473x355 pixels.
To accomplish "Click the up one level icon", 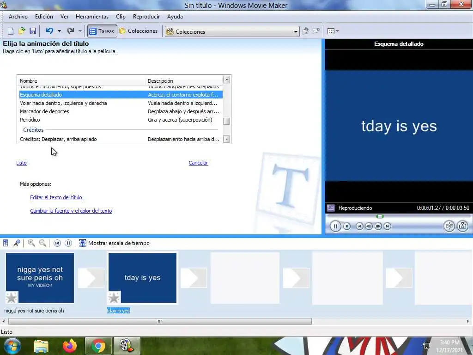I will [306, 31].
